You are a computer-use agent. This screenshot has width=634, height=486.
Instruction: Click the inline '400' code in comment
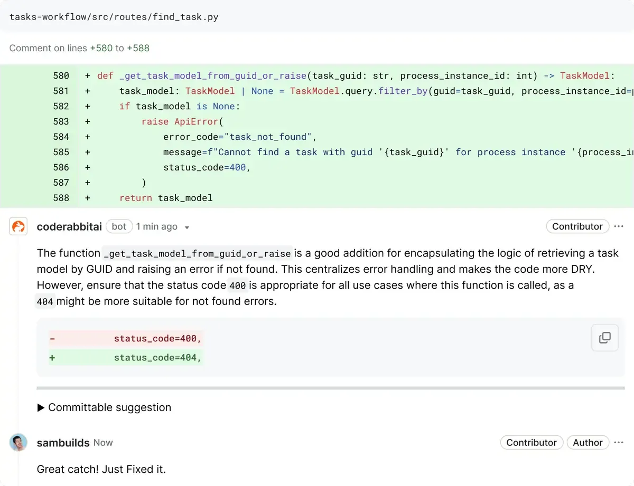[237, 286]
